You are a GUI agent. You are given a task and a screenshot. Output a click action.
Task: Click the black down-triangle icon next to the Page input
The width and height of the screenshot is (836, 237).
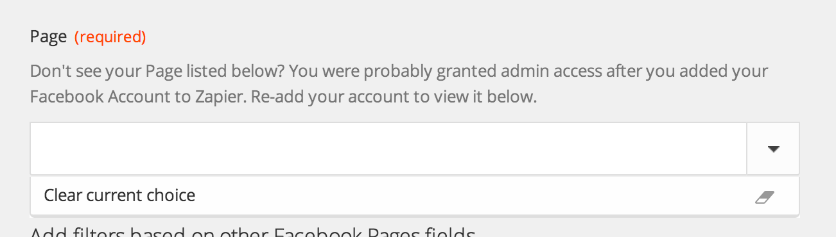(x=773, y=149)
